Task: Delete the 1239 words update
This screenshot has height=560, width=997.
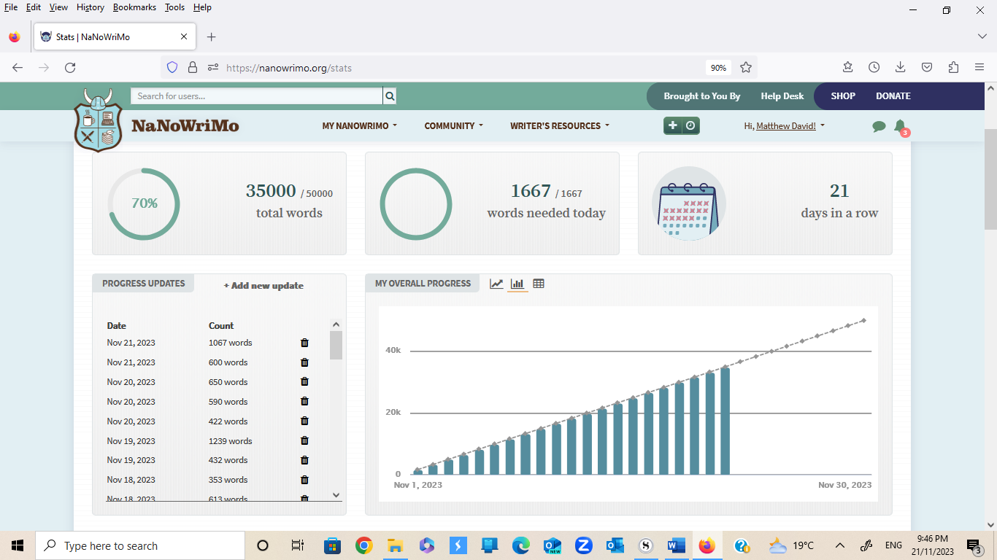Action: tap(304, 441)
